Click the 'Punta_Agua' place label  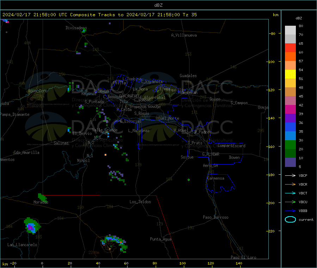pyautogui.click(x=161, y=239)
